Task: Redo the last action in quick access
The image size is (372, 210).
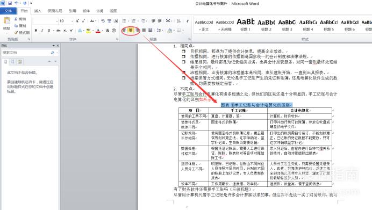Action: coord(25,3)
